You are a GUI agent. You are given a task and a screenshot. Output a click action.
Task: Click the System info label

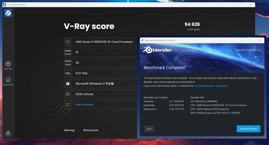(198, 97)
